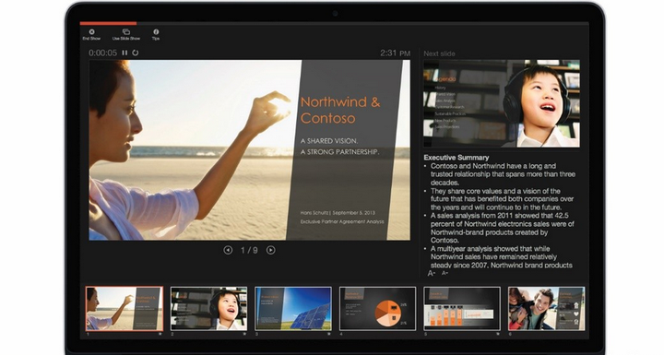664x355 pixels.
Task: Go to the previous slide arrow
Action: click(228, 251)
